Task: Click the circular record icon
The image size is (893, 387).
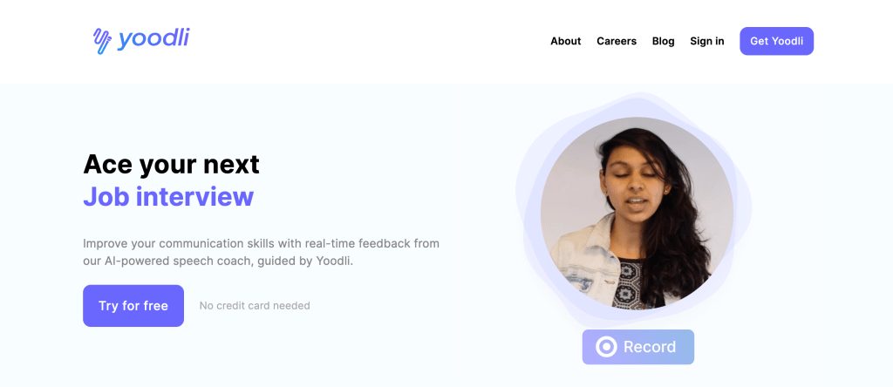Action: (x=606, y=347)
